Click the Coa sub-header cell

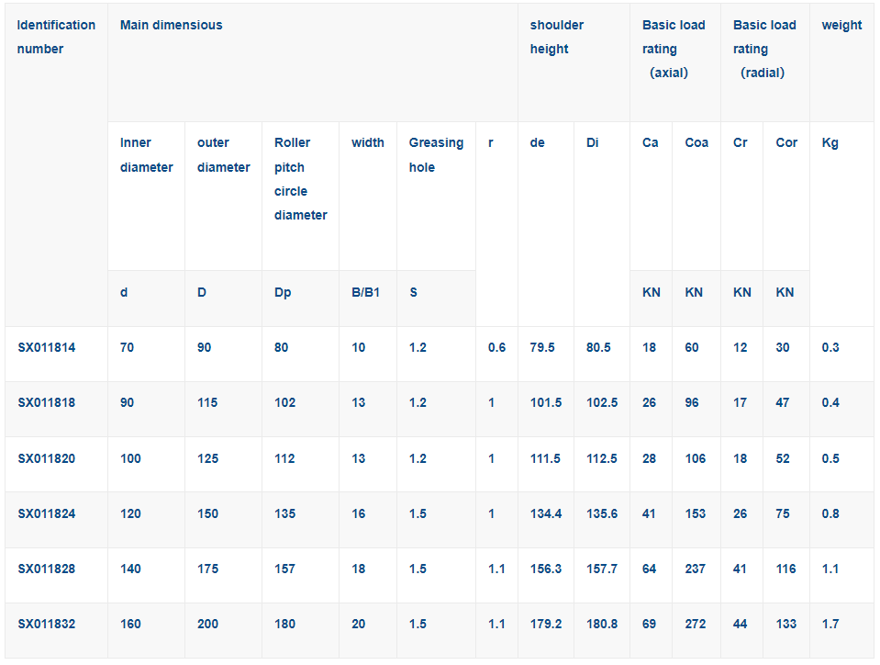696,142
